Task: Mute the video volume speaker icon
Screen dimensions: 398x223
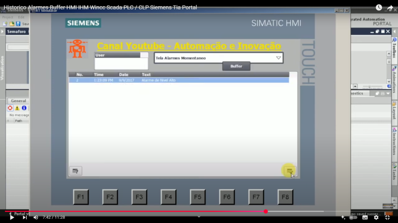Action: 36,218
